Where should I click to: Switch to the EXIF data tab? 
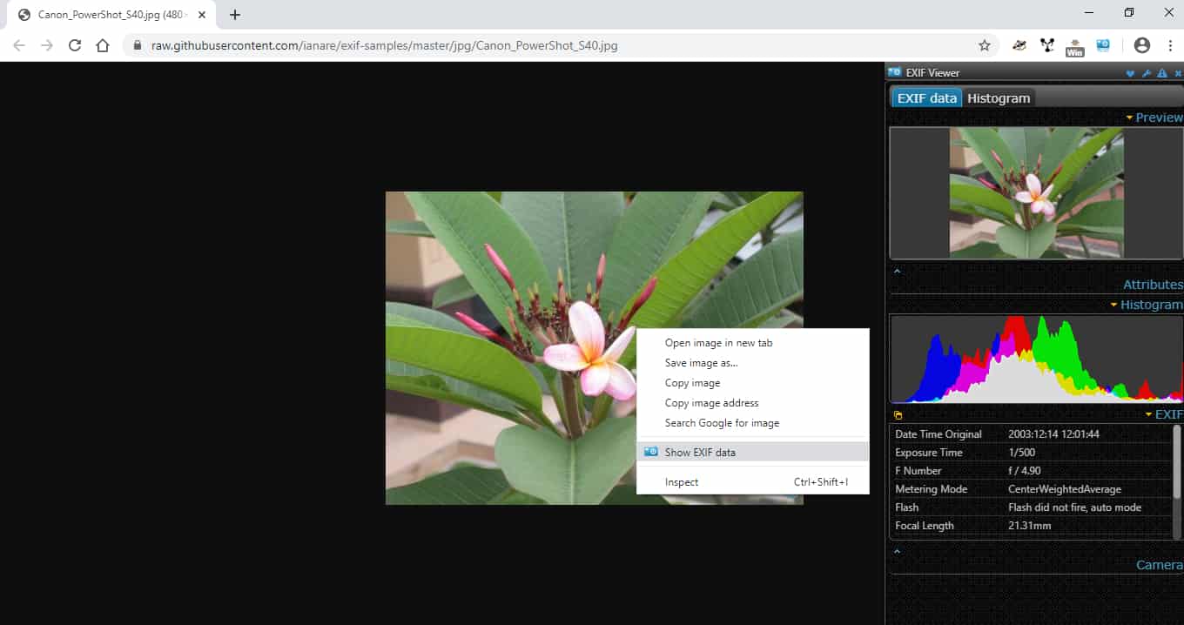926,97
